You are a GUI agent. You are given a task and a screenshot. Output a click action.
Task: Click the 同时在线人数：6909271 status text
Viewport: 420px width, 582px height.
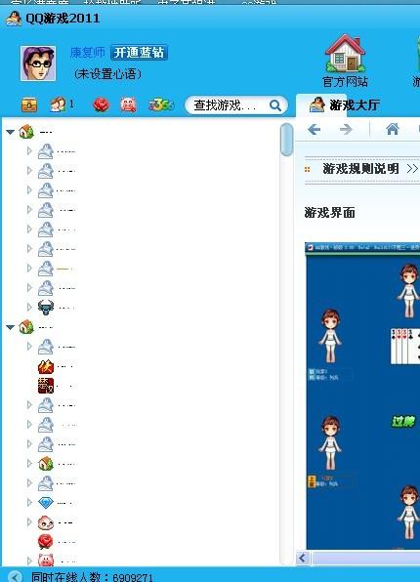point(92,577)
